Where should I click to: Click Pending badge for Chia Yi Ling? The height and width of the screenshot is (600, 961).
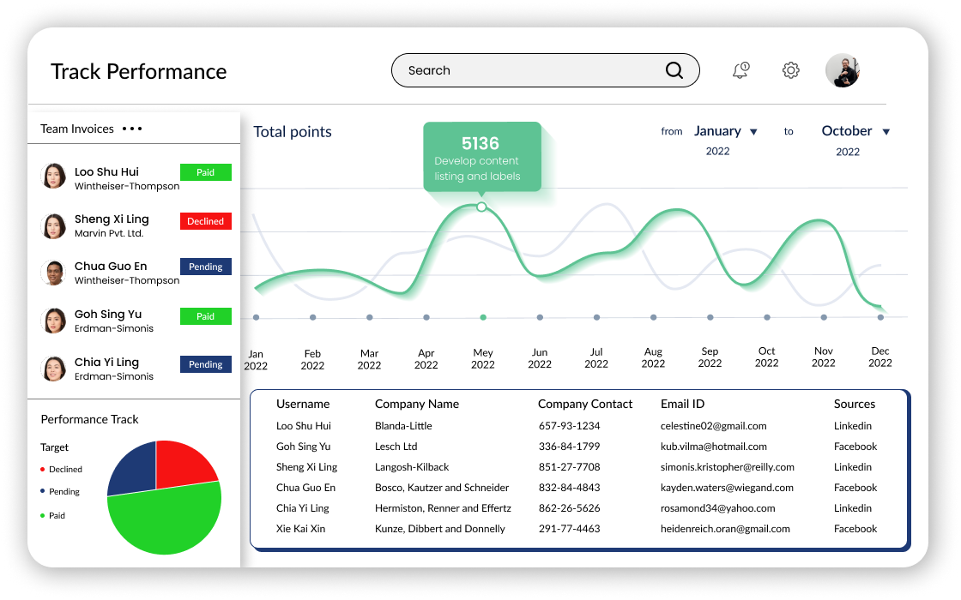click(205, 364)
